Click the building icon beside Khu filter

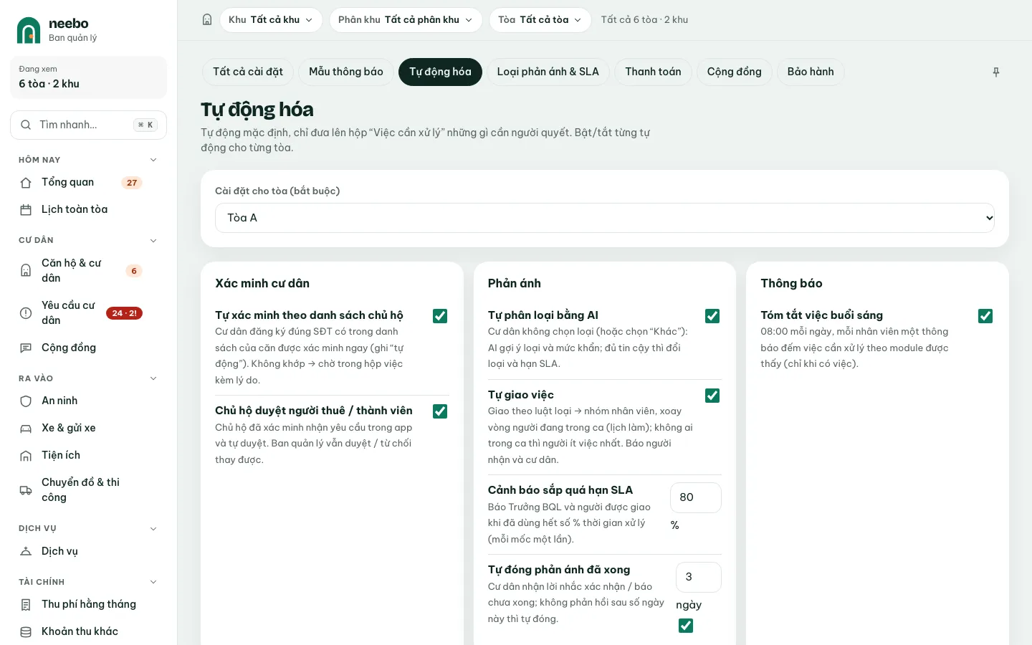click(207, 20)
